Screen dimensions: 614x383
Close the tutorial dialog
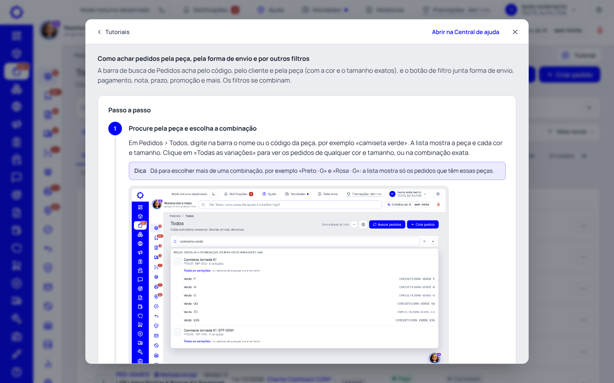[515, 32]
